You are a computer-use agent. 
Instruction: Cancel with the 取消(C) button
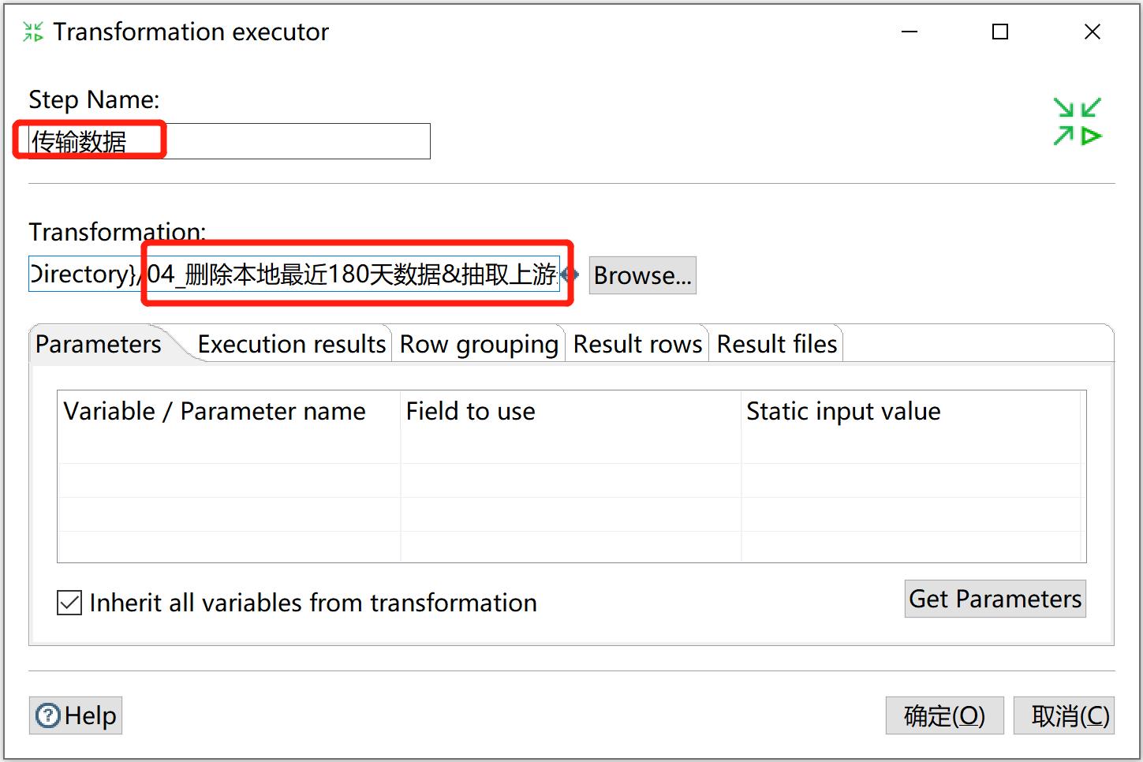coord(1064,715)
